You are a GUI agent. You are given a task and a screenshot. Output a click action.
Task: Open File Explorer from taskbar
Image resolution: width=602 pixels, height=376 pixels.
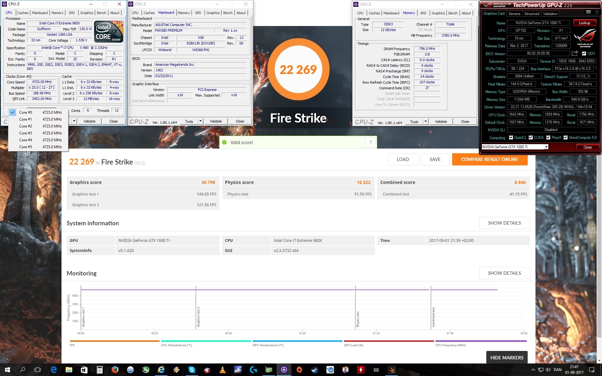(69, 370)
